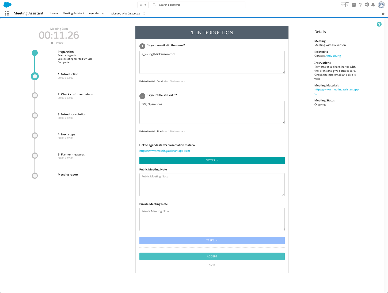Open the Setup gear icon
This screenshot has width=388, height=293.
coord(367,5)
